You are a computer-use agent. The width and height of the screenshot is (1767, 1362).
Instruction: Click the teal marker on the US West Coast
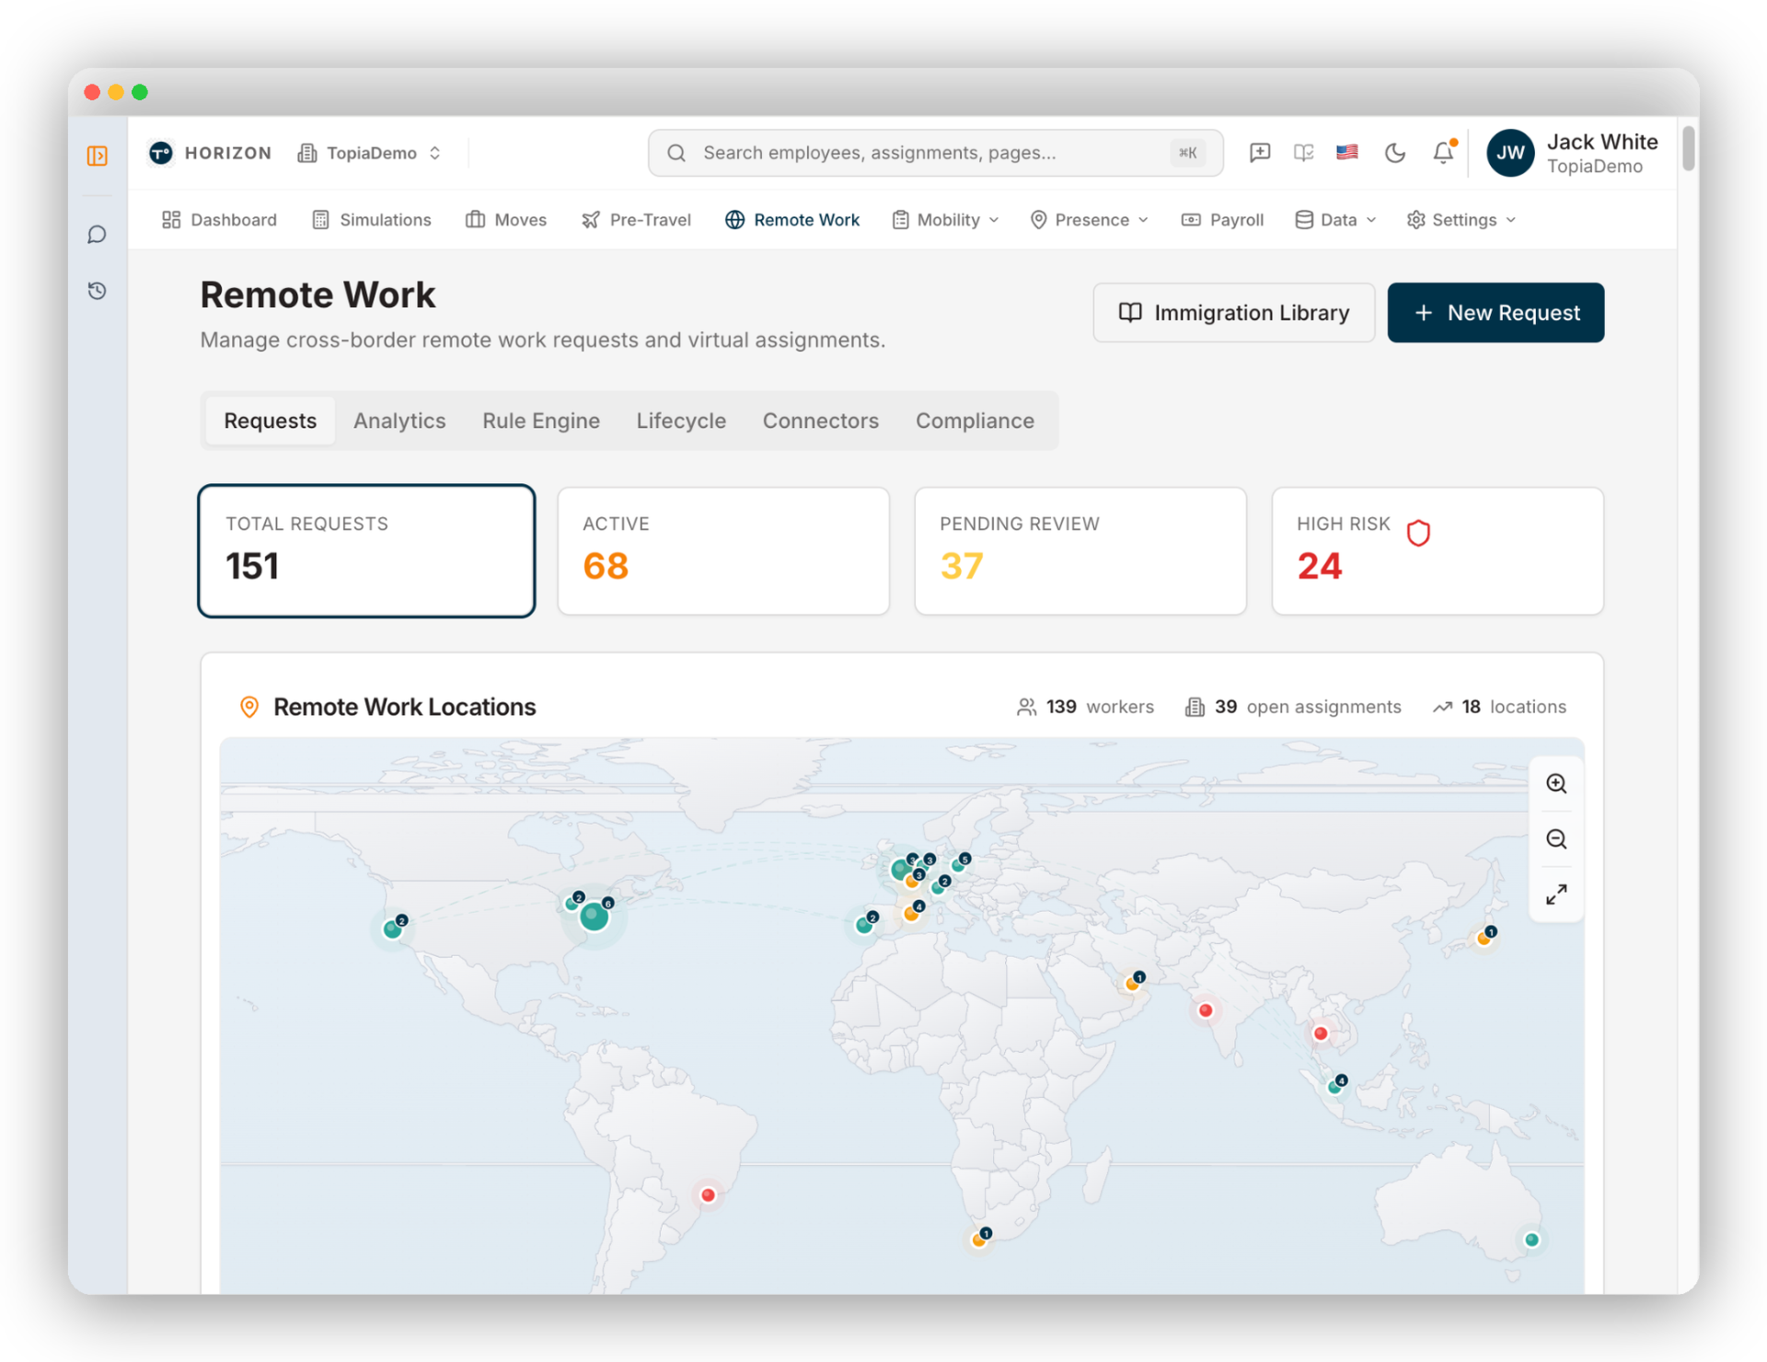pyautogui.click(x=393, y=929)
